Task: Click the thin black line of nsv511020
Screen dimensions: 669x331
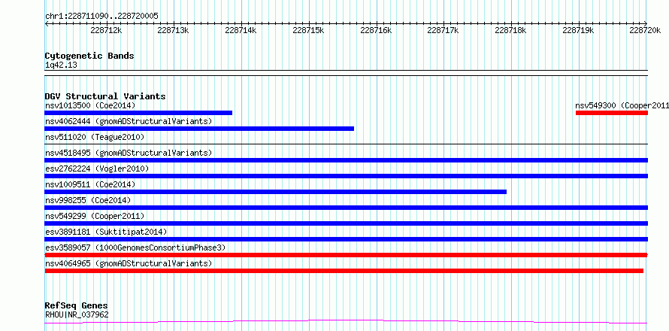Action: pyautogui.click(x=347, y=144)
